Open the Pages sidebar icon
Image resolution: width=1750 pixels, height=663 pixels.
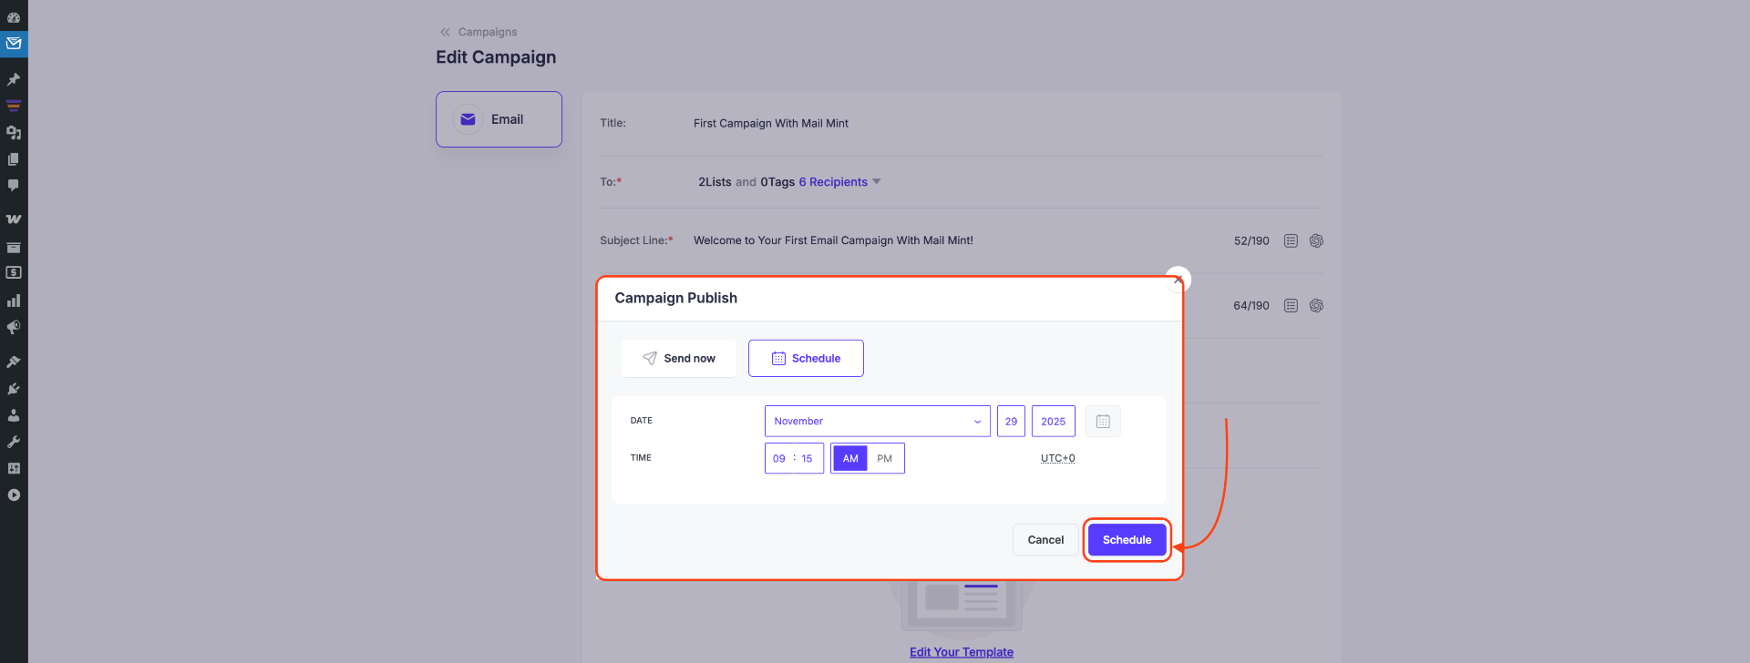click(x=14, y=158)
